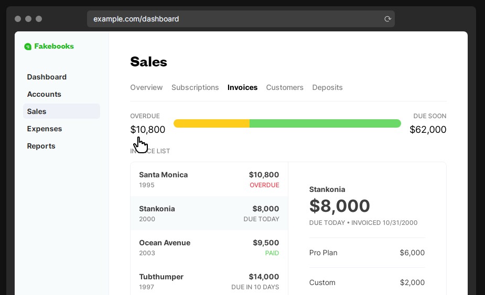Open the Santa Monica invoice row
The image size is (485, 295).
pyautogui.click(x=209, y=179)
